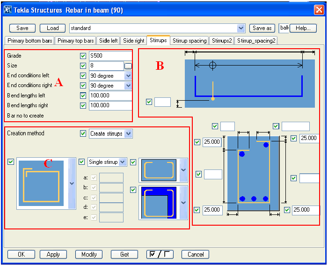The image size is (328, 265).
Task: Click the ellipsis button beside Size field
Action: (128, 66)
